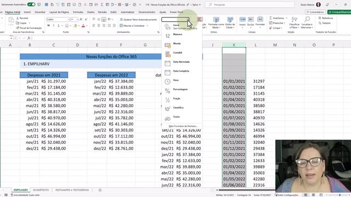351x197 pixels.
Task: Click the number format combo box arrow
Action: click(188, 20)
